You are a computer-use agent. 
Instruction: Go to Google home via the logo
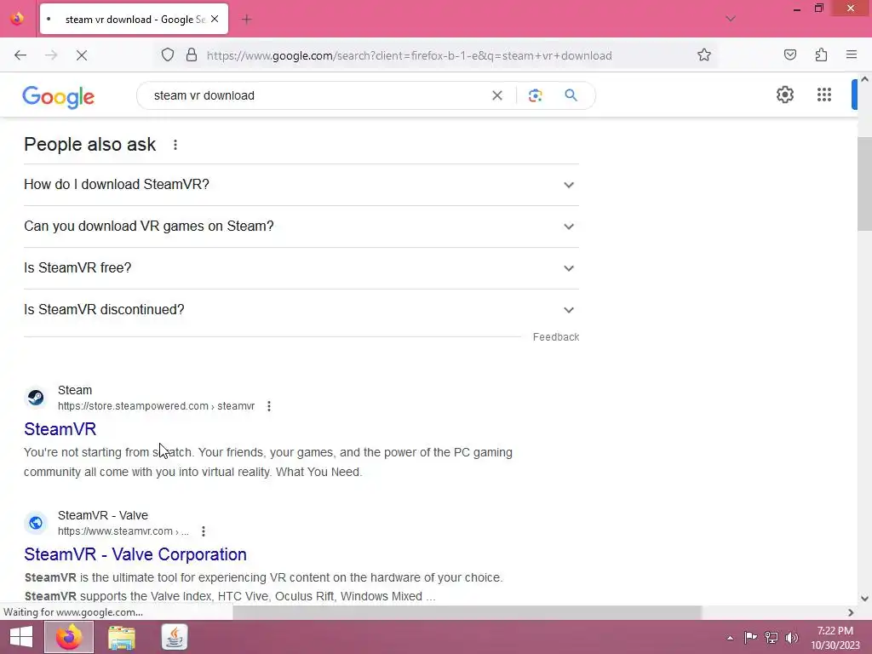tap(59, 97)
